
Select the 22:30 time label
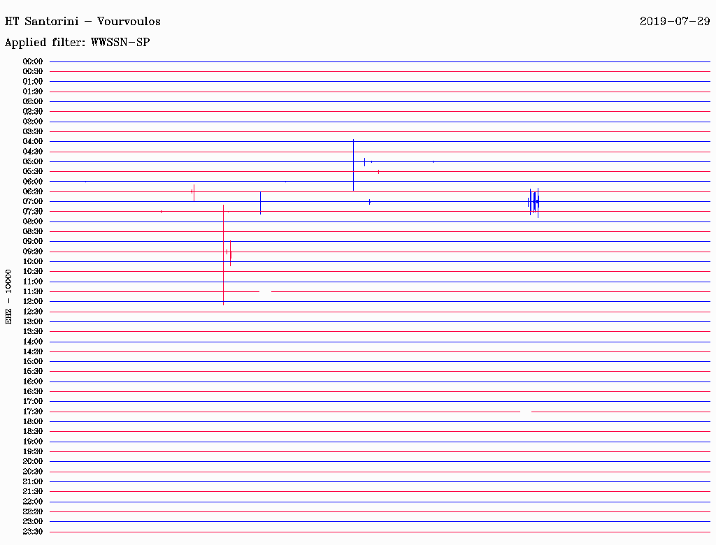pos(33,511)
